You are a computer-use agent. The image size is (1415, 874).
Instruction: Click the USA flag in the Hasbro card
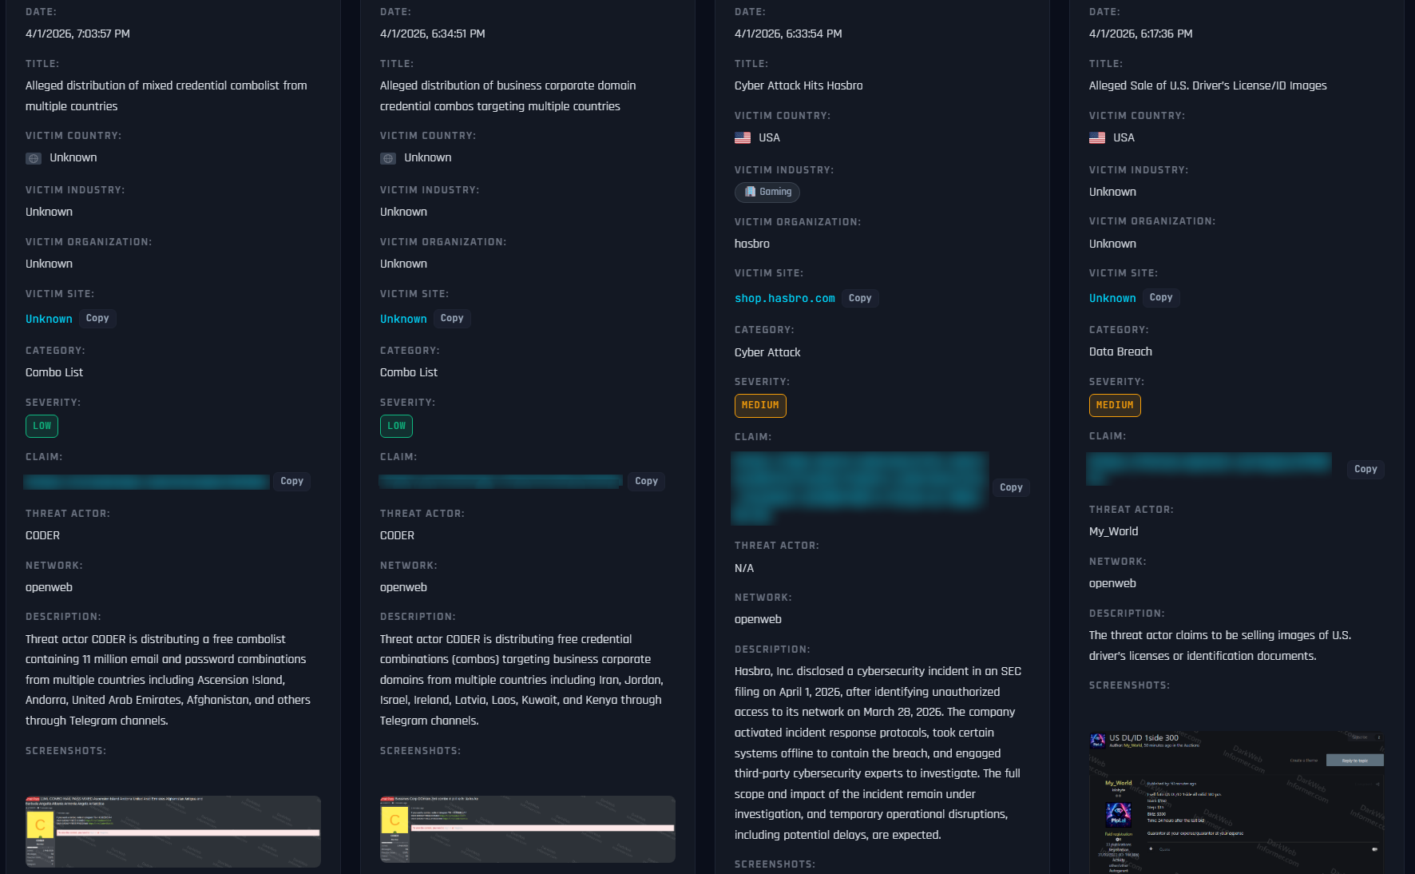coord(743,138)
